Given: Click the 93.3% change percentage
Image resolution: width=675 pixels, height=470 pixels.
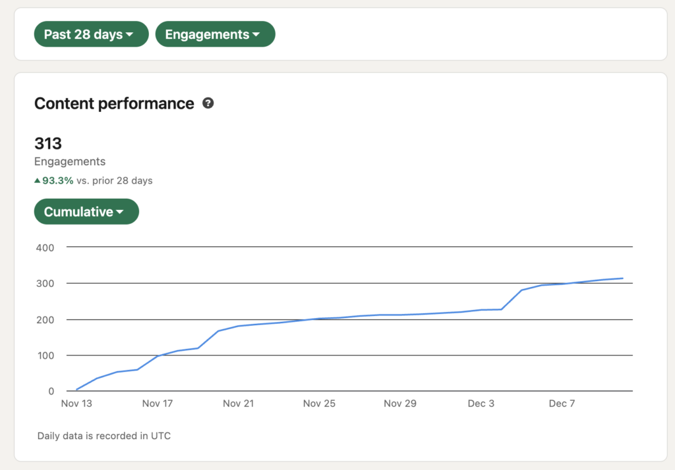Looking at the screenshot, I should 57,180.
